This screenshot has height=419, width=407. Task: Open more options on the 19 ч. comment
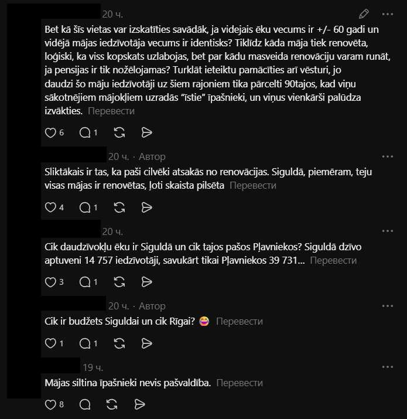click(388, 367)
